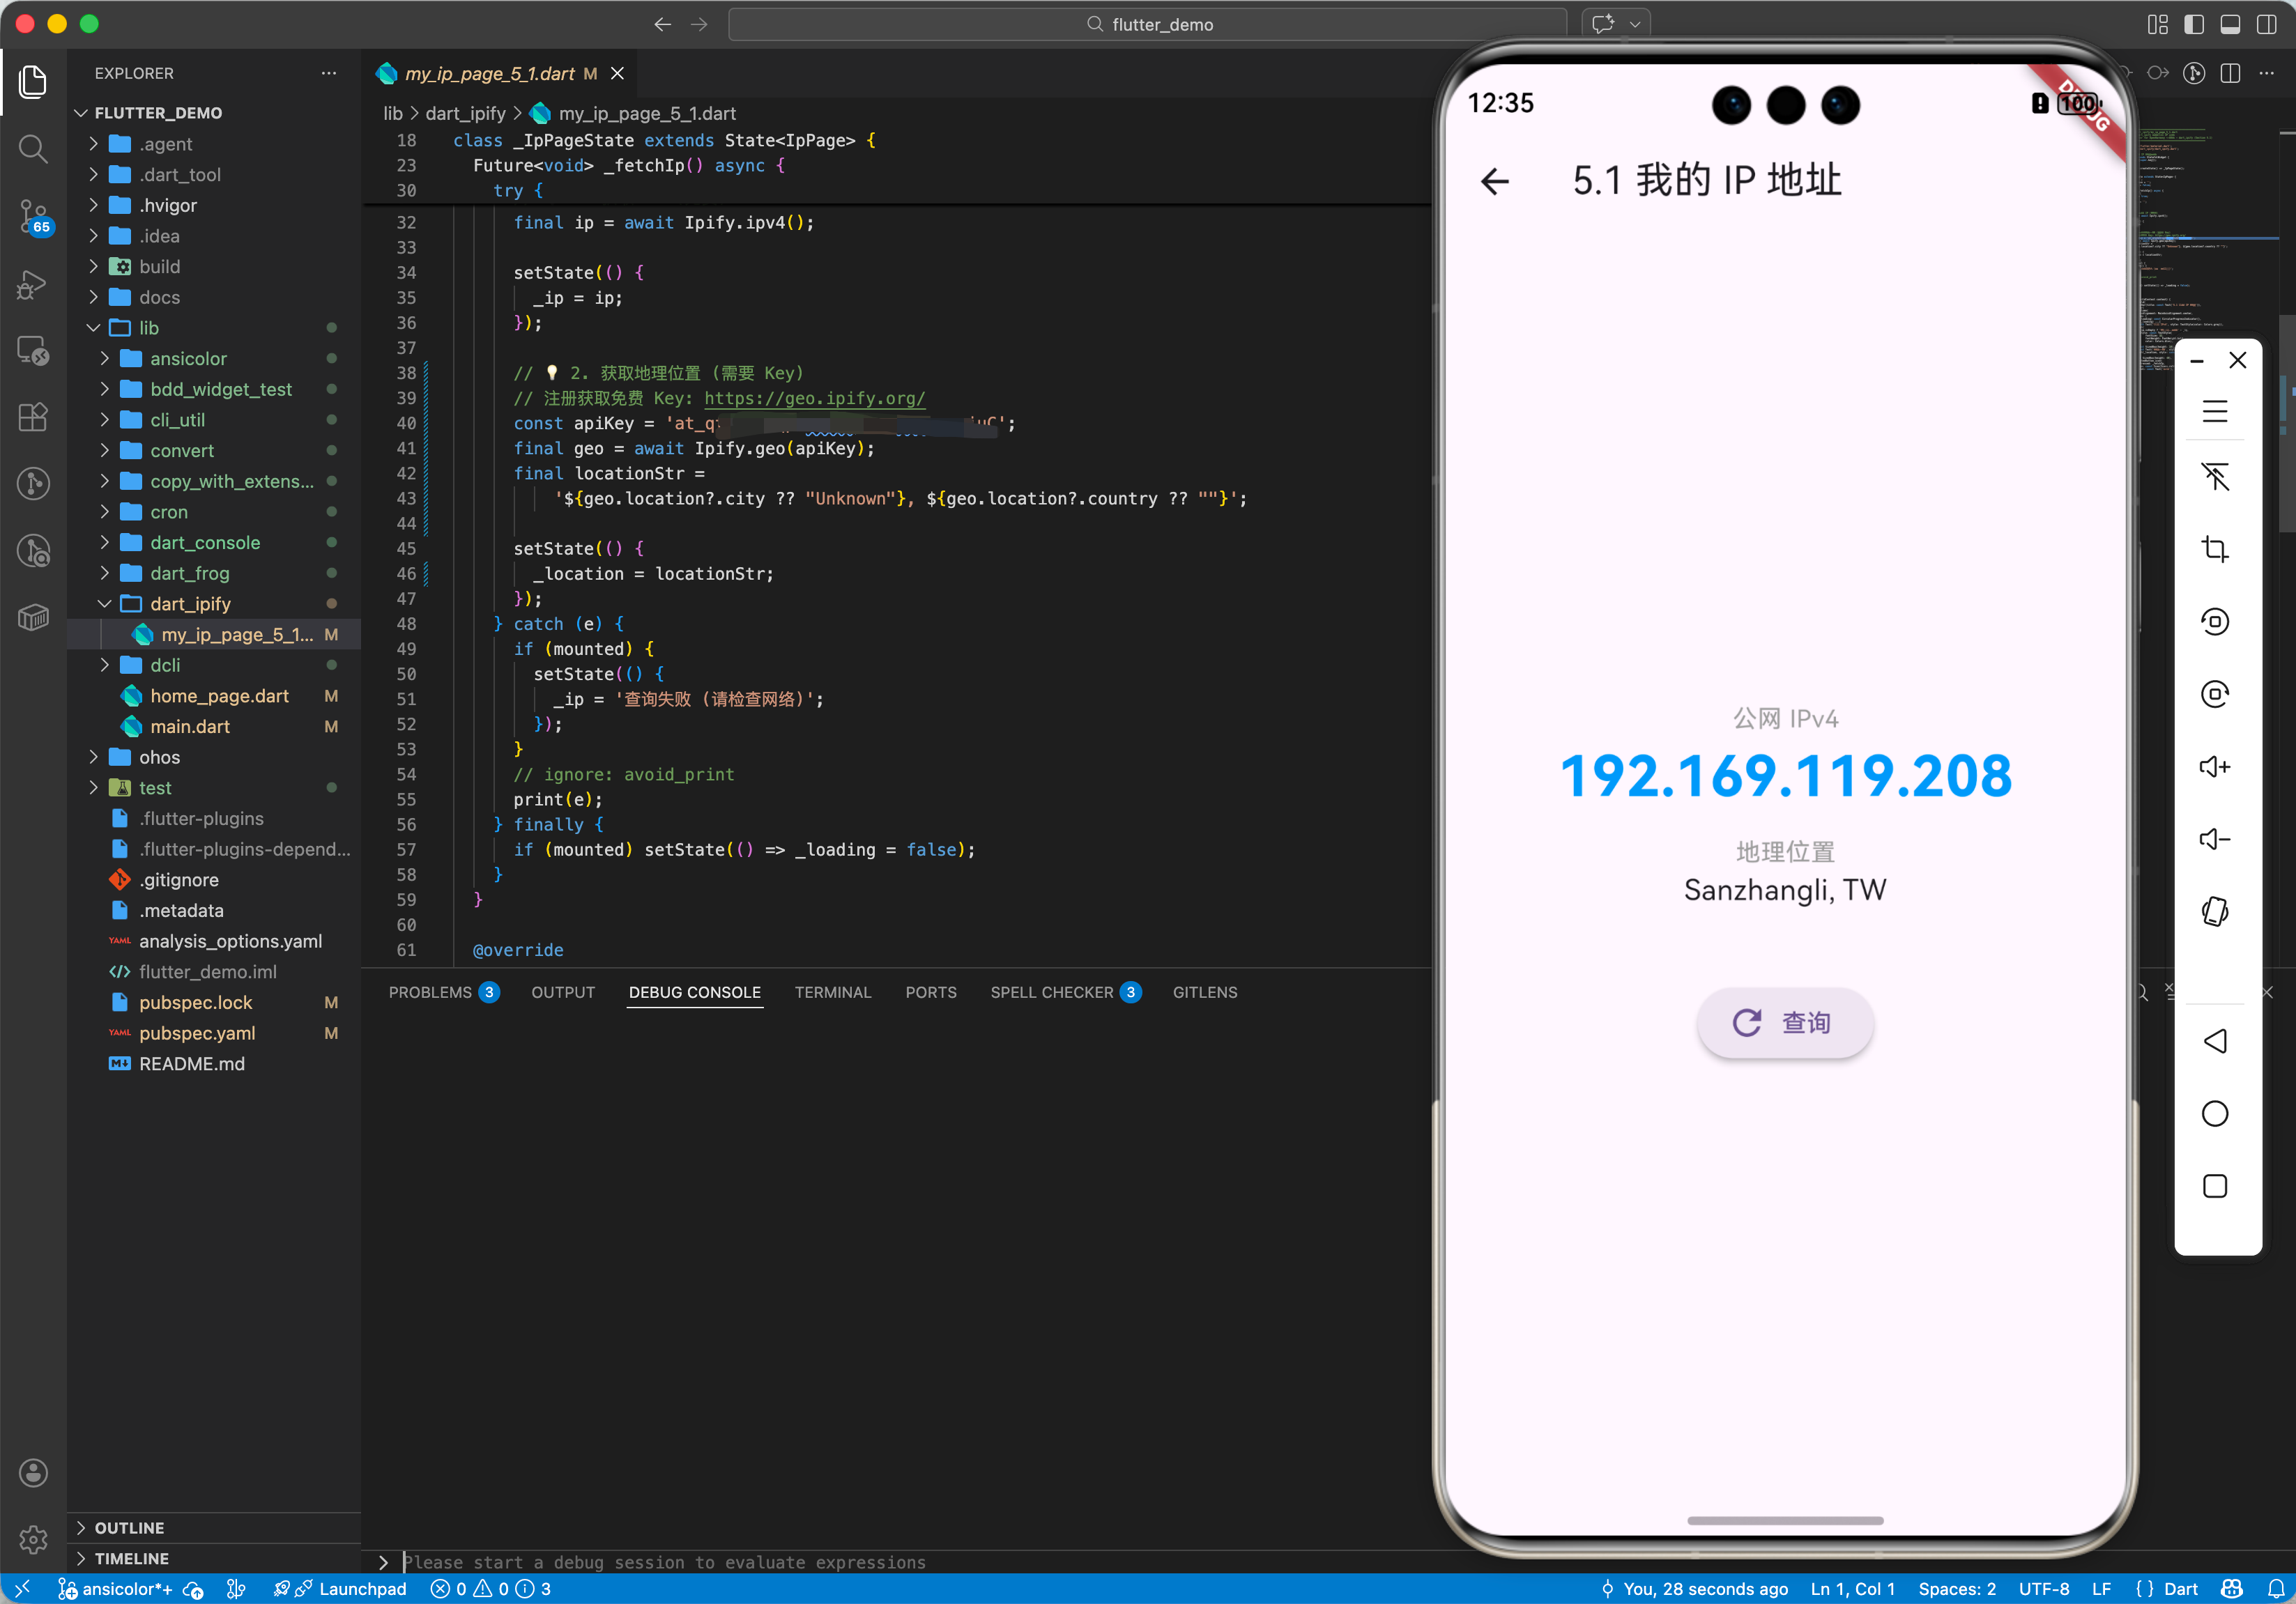2296x1604 pixels.
Task: Open the PROBLEMS tab
Action: pyautogui.click(x=430, y=992)
